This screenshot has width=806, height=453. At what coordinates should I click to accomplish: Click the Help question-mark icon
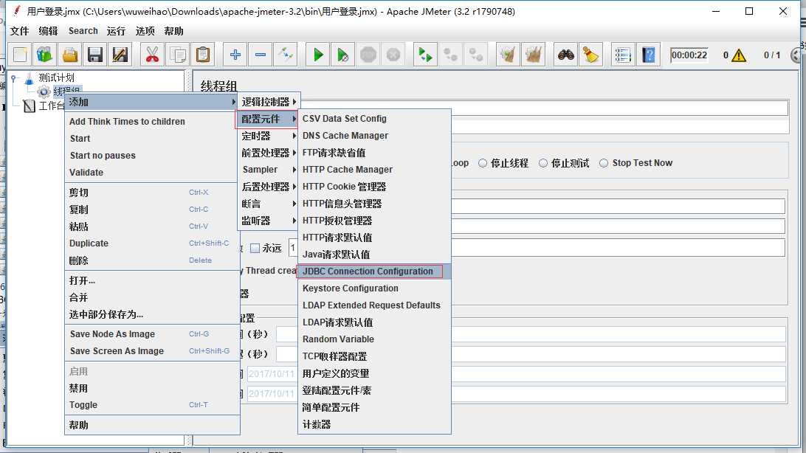[x=648, y=55]
